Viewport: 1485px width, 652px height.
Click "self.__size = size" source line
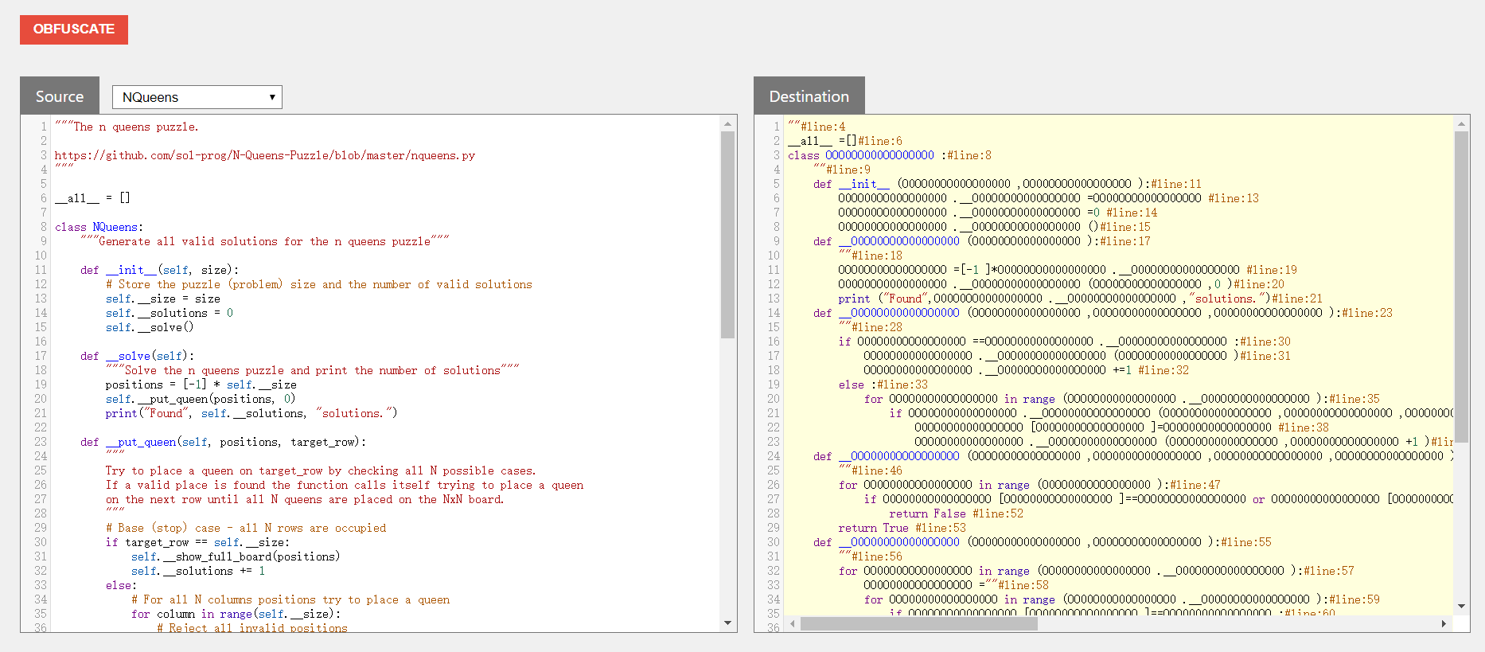163,299
